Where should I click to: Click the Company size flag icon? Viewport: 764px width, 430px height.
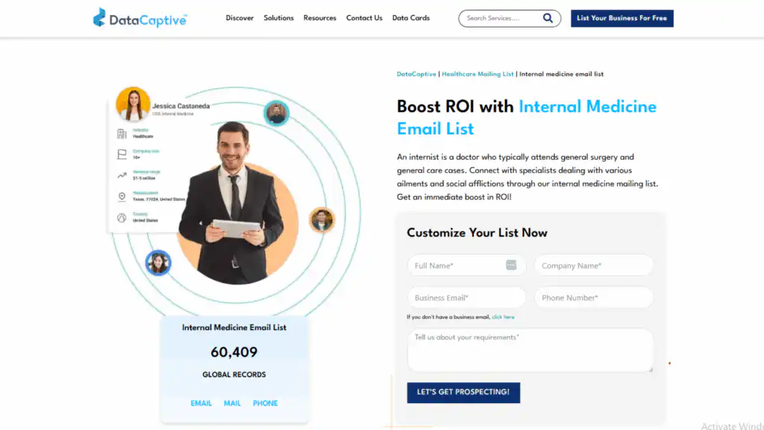click(x=122, y=155)
